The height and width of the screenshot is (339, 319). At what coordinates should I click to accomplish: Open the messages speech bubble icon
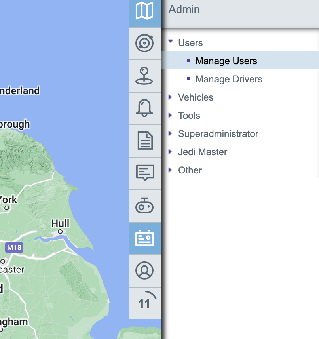pos(144,173)
